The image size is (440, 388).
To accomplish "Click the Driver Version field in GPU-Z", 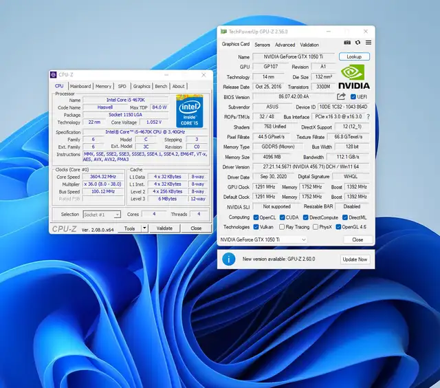I will [x=311, y=166].
